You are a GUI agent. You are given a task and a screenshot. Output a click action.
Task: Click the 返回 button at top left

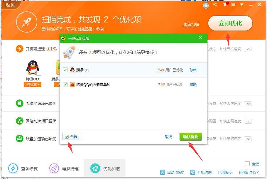click(x=10, y=5)
